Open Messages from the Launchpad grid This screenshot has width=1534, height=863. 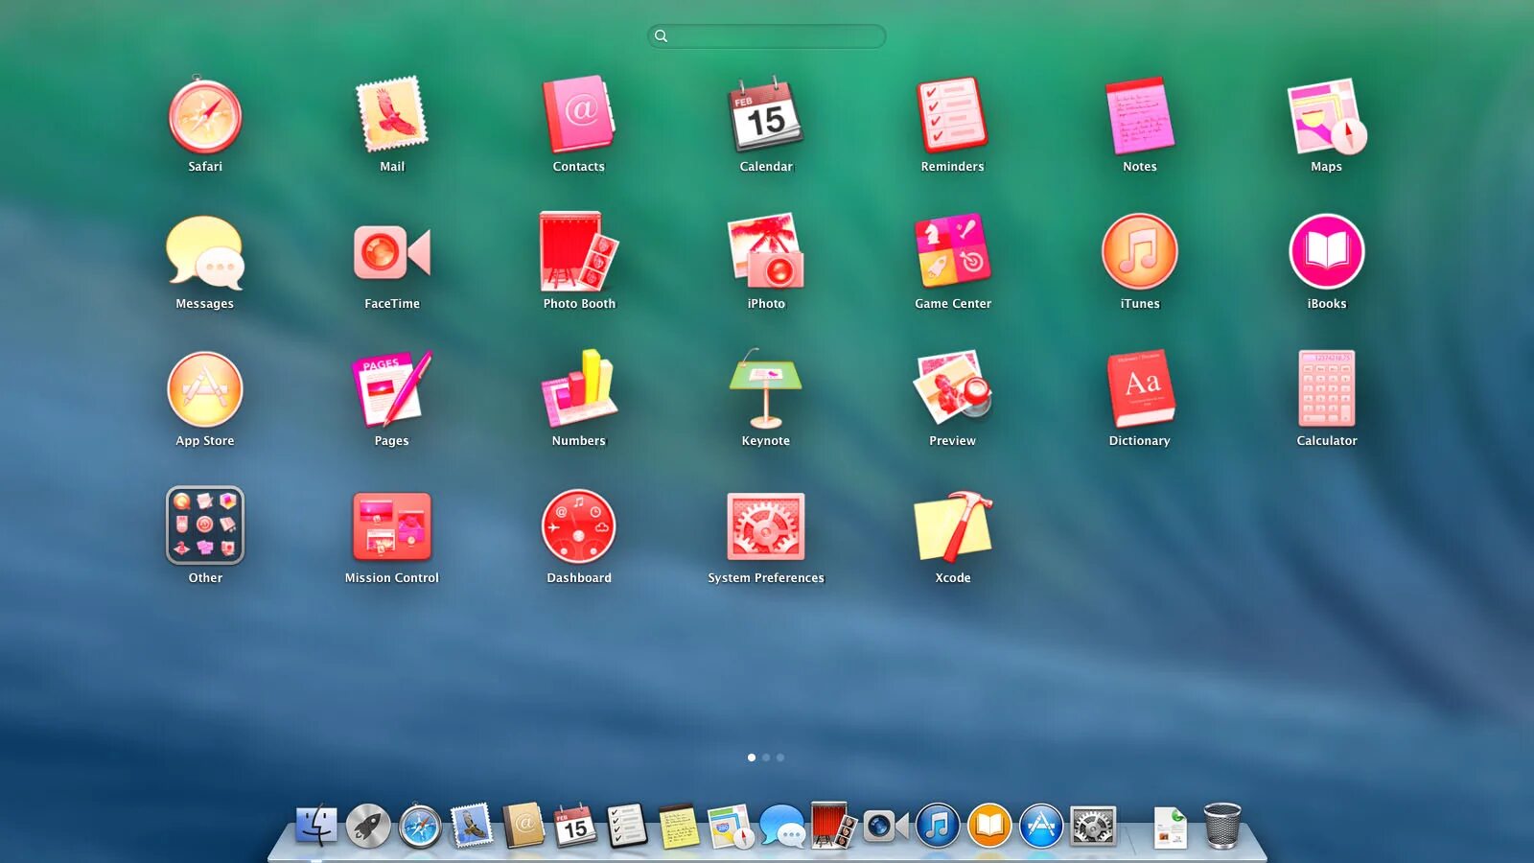(x=205, y=252)
